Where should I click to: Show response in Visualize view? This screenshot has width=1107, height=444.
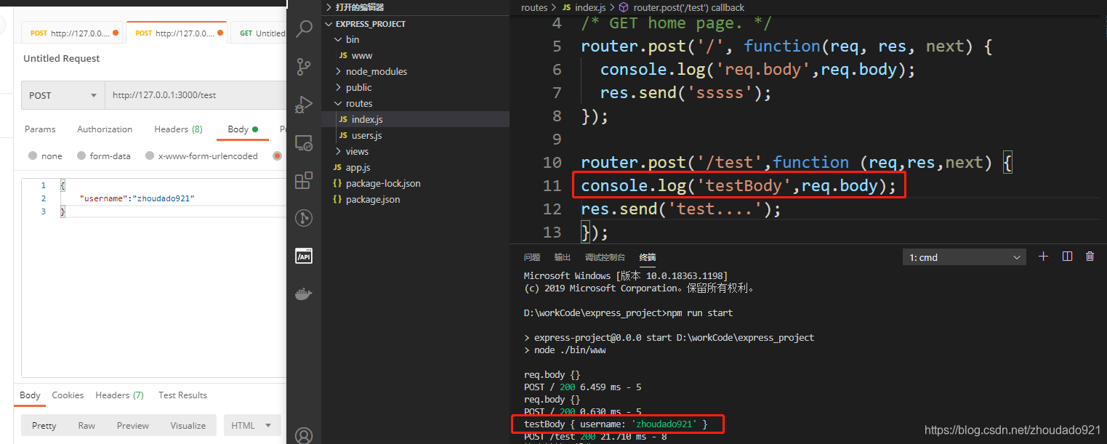pos(188,426)
